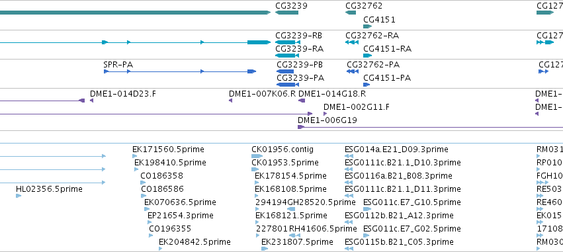Select the DME1-002G11.F clone marker
Screen dimensions: 563x252
pos(325,114)
